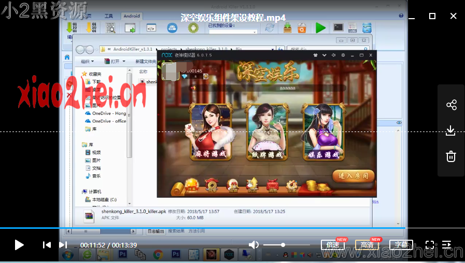
Task: Click the orange uninstall recycle icon
Action: click(302, 28)
